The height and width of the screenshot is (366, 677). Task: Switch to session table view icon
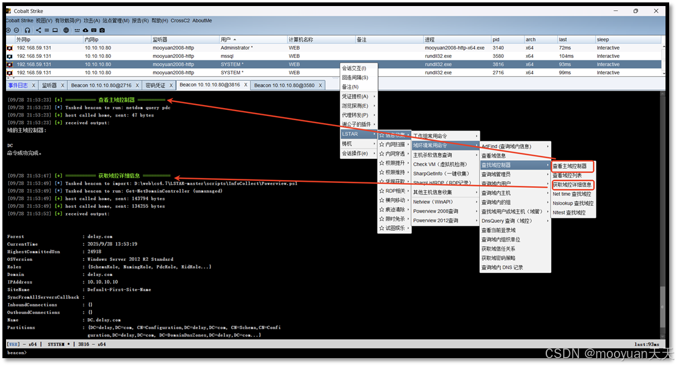pyautogui.click(x=47, y=30)
